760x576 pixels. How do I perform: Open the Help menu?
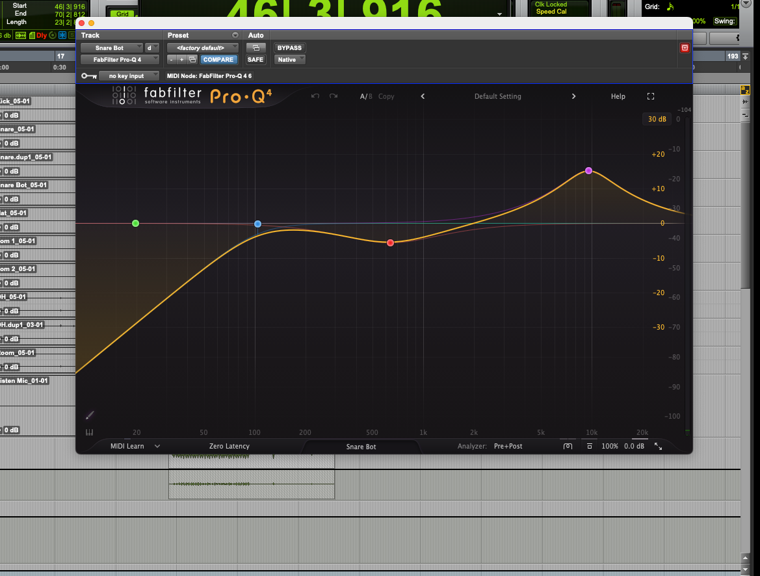(x=618, y=96)
